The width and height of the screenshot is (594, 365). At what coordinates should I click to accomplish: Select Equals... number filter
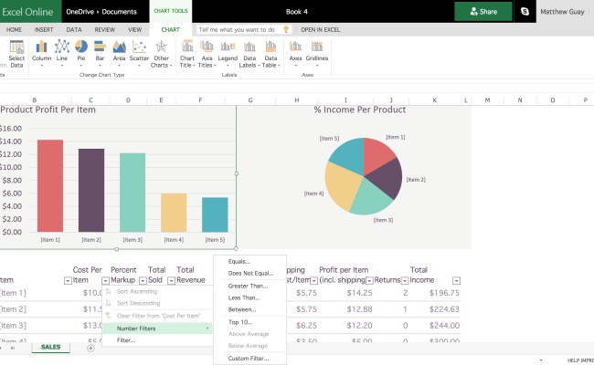249,261
